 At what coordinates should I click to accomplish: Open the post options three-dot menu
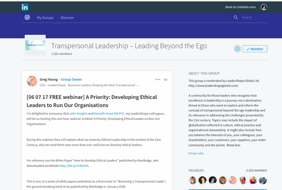point(158,80)
